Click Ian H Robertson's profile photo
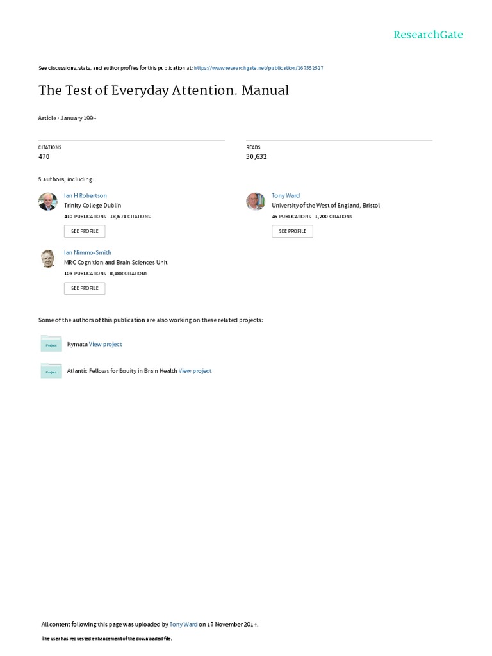The image size is (492, 656). pos(48,202)
